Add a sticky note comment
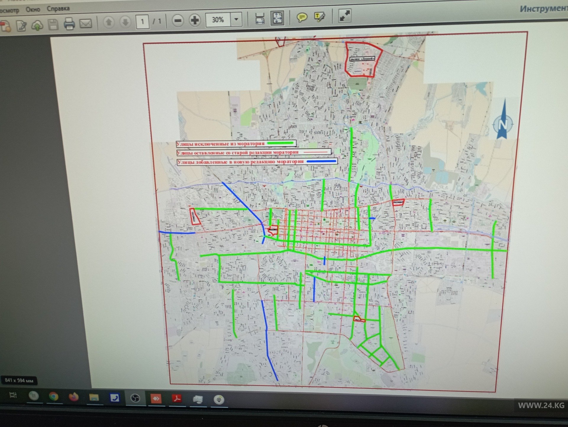568x427 pixels. click(302, 17)
